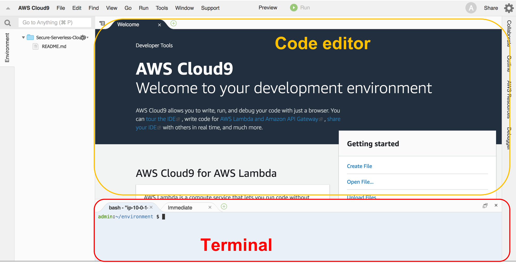This screenshot has width=516, height=265.
Task: Switch to the bash terminal tab
Action: pyautogui.click(x=128, y=208)
